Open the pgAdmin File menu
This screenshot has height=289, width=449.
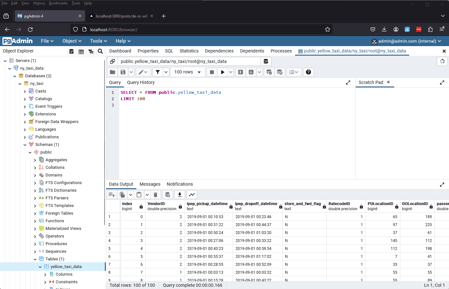47,41
